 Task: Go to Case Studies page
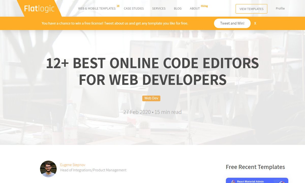(134, 8)
